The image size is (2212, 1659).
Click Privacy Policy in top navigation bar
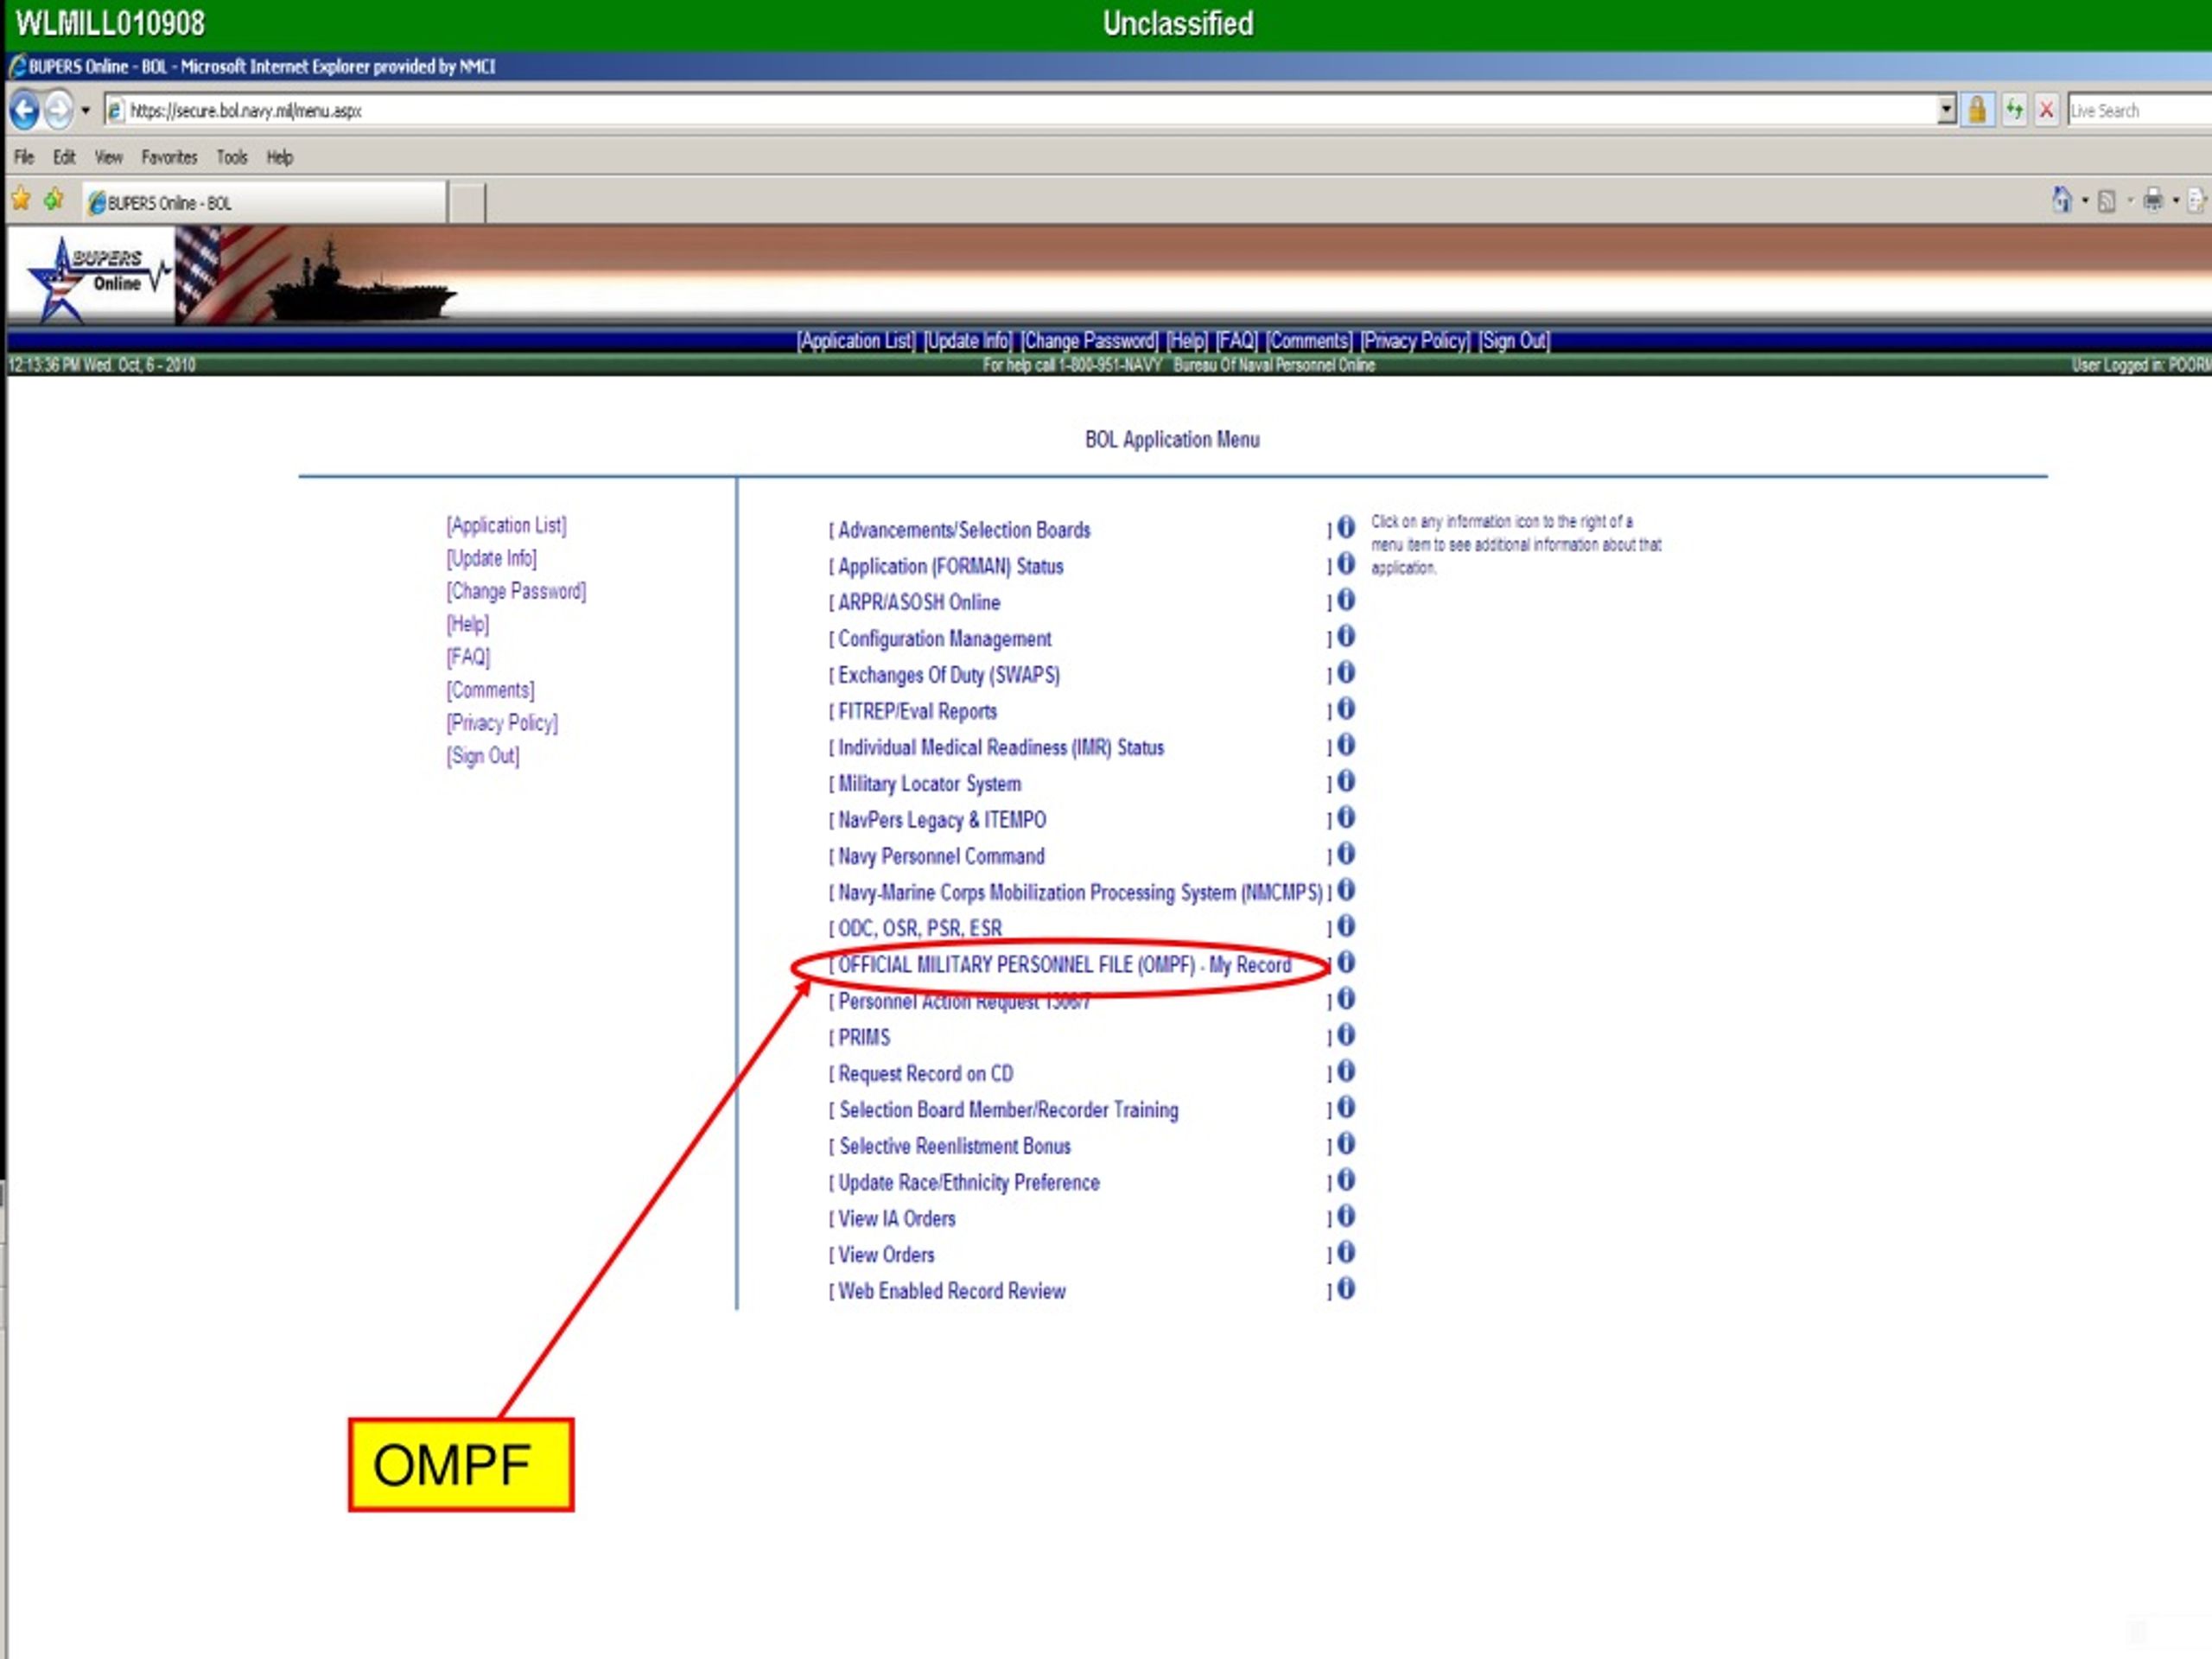1415,341
